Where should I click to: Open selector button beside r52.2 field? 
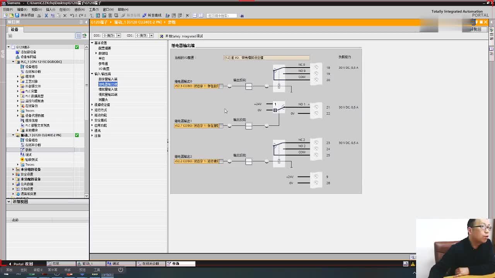(221, 161)
